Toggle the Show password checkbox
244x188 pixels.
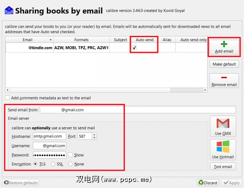coord(70,155)
